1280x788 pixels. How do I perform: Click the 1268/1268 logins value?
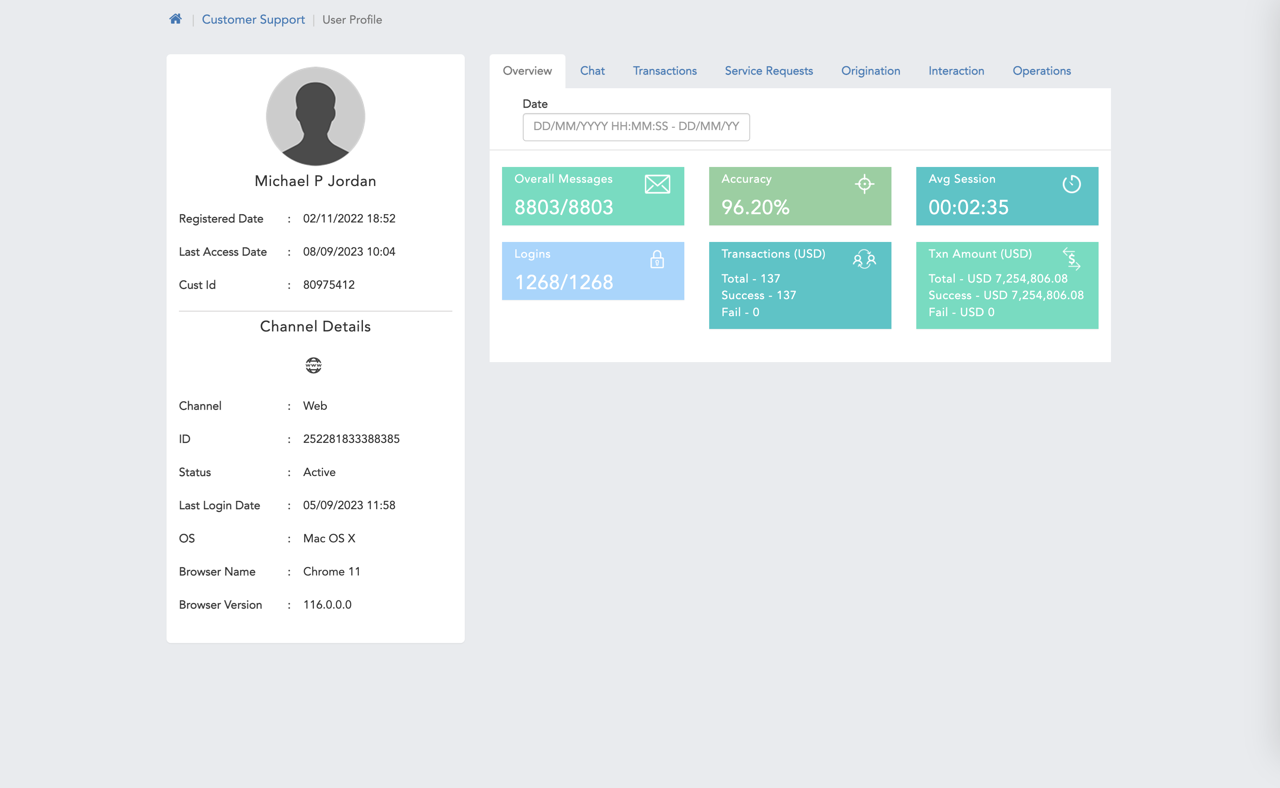point(564,283)
